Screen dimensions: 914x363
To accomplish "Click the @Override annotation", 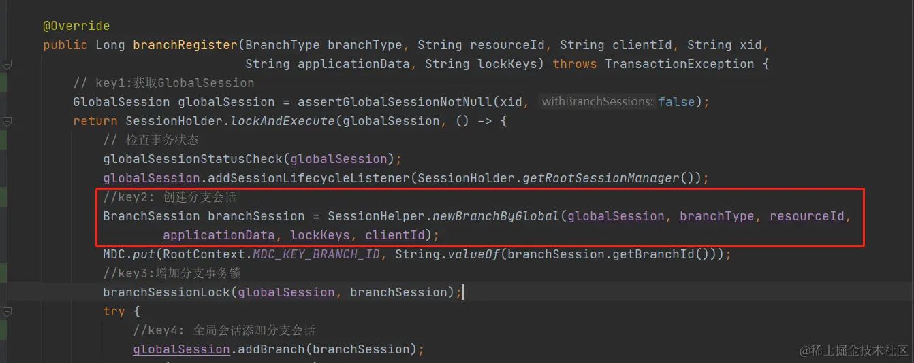I will point(76,26).
